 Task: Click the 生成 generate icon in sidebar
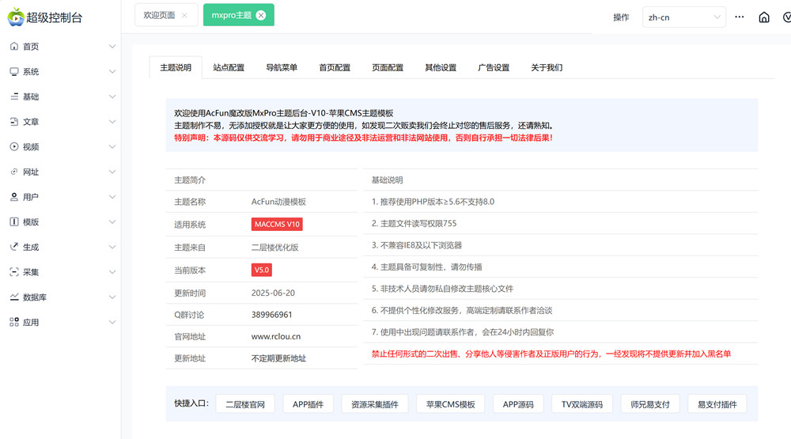coord(14,247)
